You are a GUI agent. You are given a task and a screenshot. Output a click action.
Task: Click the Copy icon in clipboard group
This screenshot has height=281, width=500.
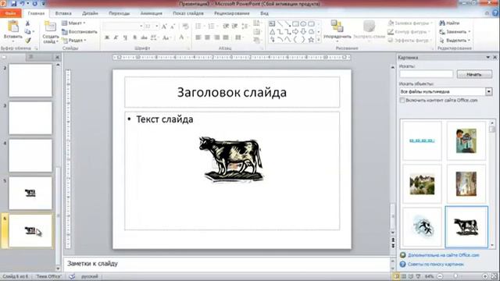coord(28,31)
